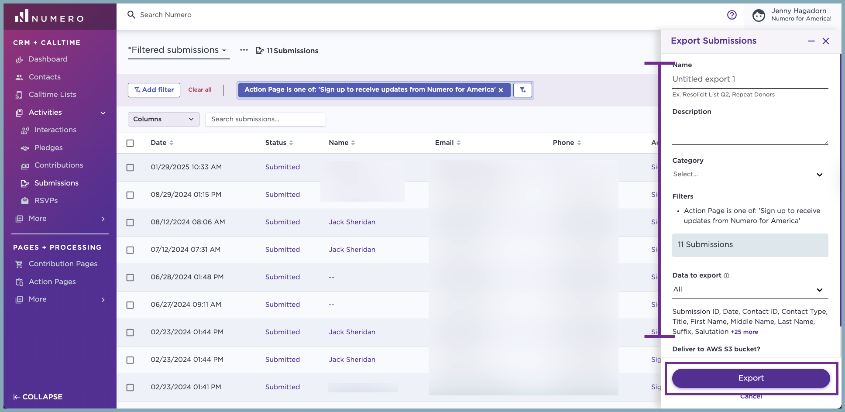
Task: Click the Interactions icon
Action: click(25, 130)
